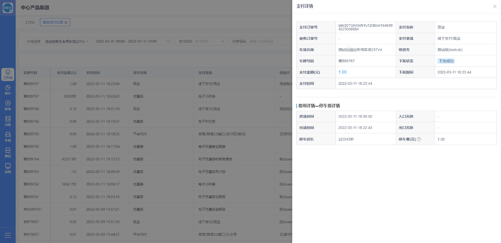Click plate number 青B89764 in table
Screen dimensions: 501x243
31,159
